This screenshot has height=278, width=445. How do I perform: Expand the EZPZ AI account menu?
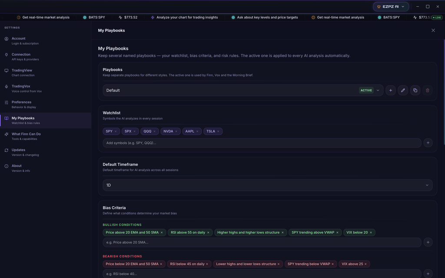pyautogui.click(x=391, y=7)
